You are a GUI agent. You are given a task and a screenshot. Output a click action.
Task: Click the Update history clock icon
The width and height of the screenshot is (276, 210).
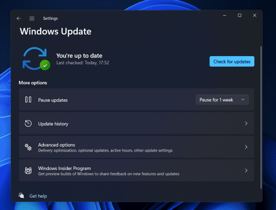tap(28, 124)
